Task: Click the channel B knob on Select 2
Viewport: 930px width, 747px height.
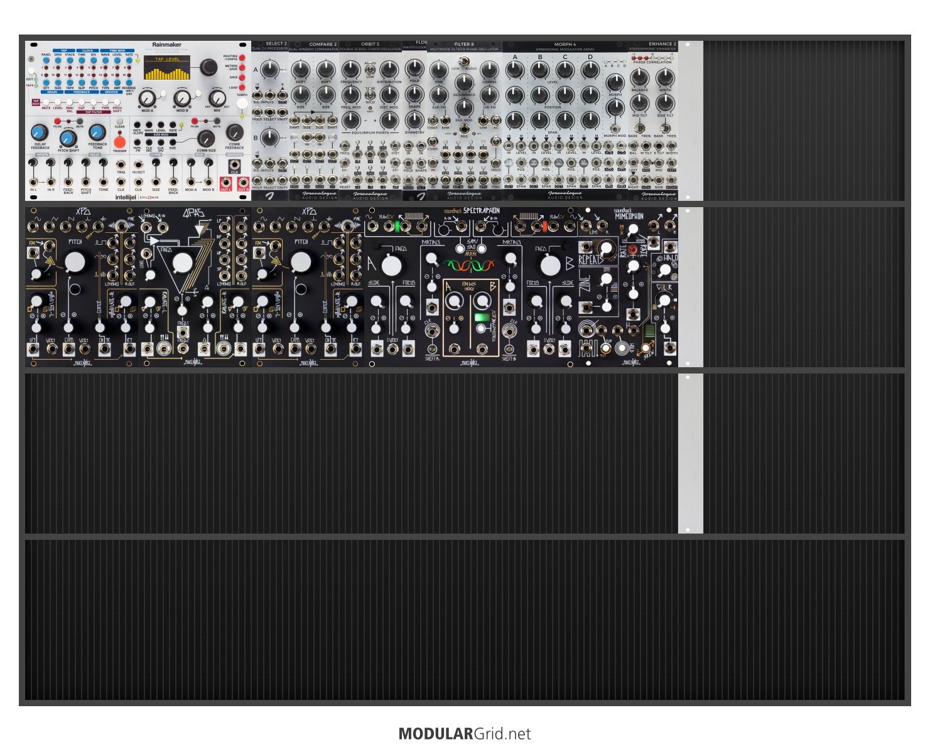Action: (x=270, y=137)
